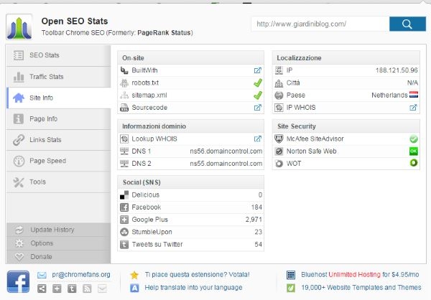This screenshot has height=300, width=431.
Task: Click the sitemap.xml green checkmark
Action: coord(258,95)
